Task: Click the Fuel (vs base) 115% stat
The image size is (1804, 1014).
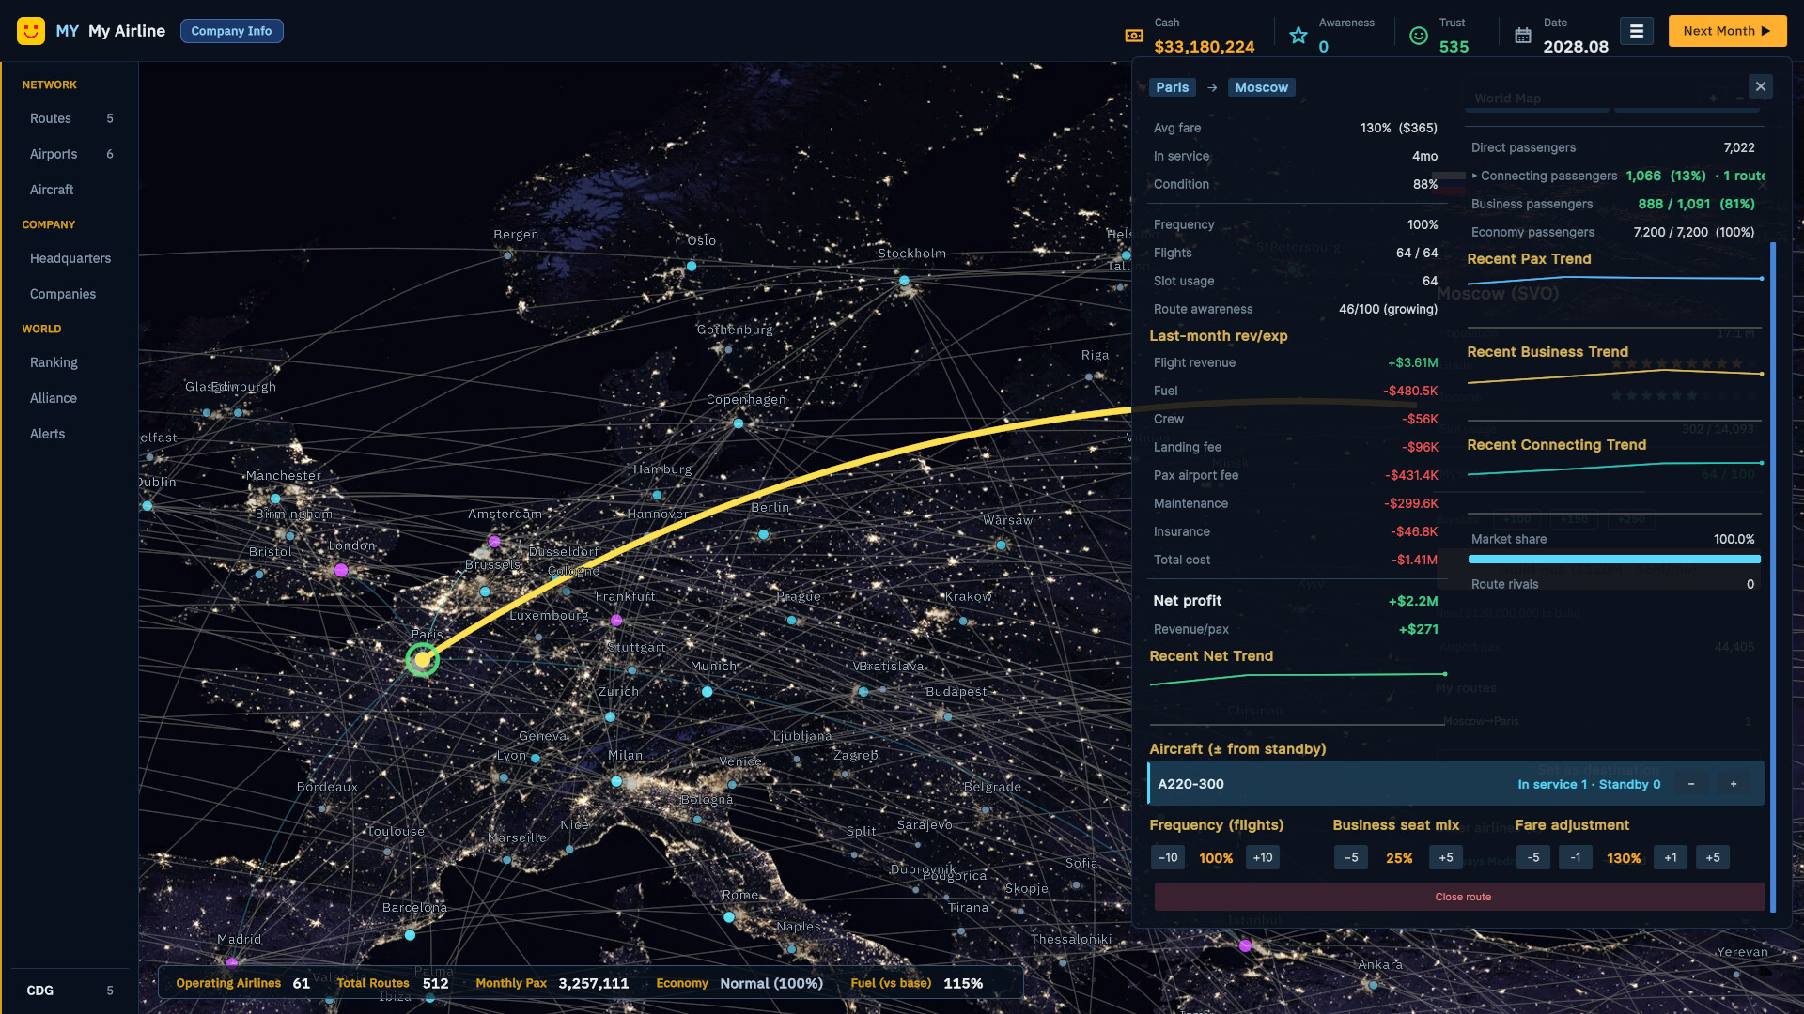Action: coord(916,983)
